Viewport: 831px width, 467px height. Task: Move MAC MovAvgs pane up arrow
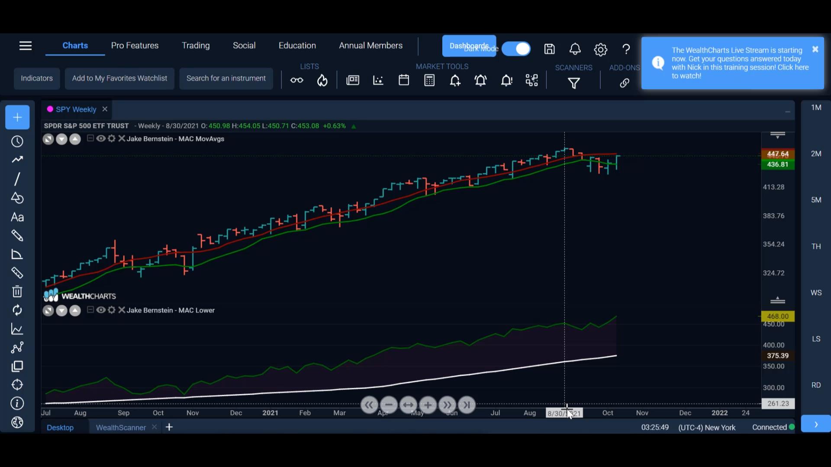pos(75,139)
